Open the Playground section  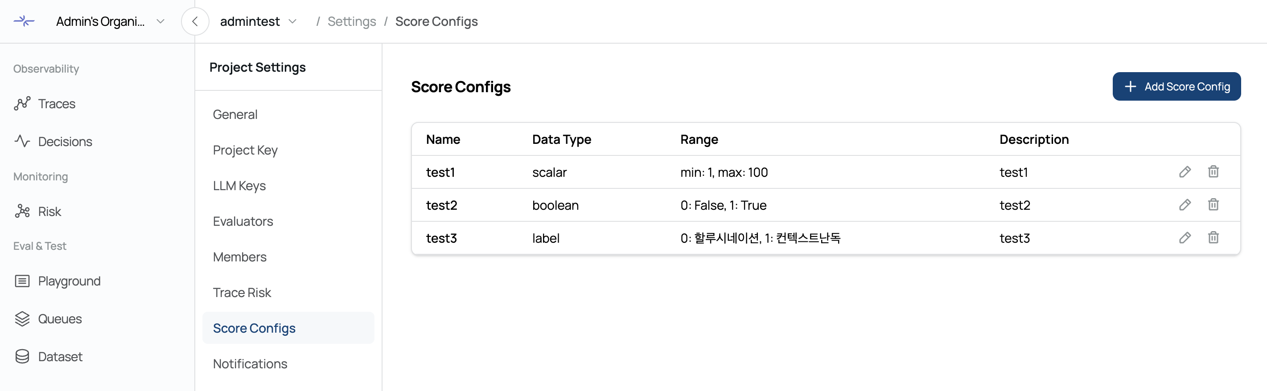coord(69,281)
